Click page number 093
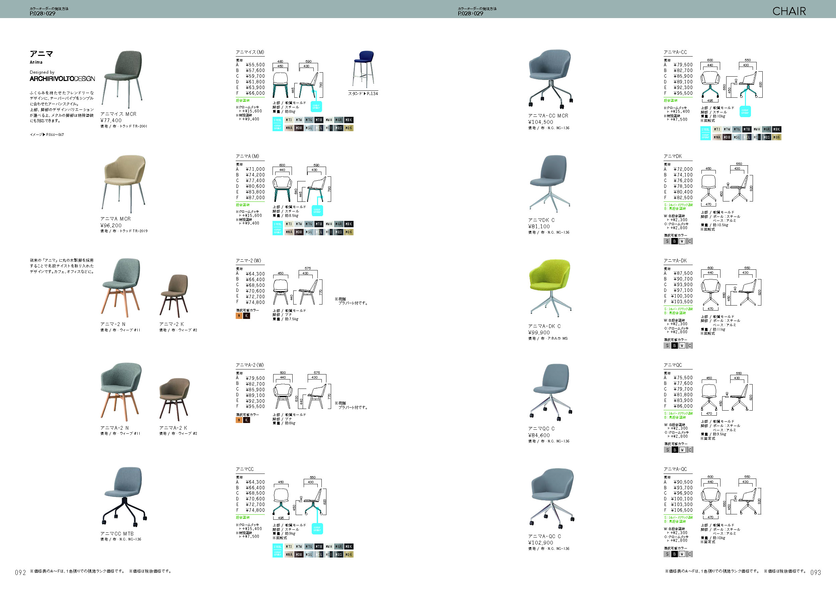This screenshot has height=591, width=836. 816,573
